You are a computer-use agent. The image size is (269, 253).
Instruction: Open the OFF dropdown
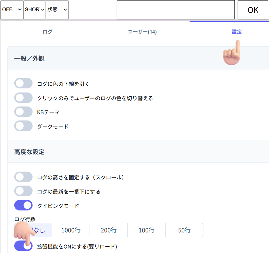12,10
